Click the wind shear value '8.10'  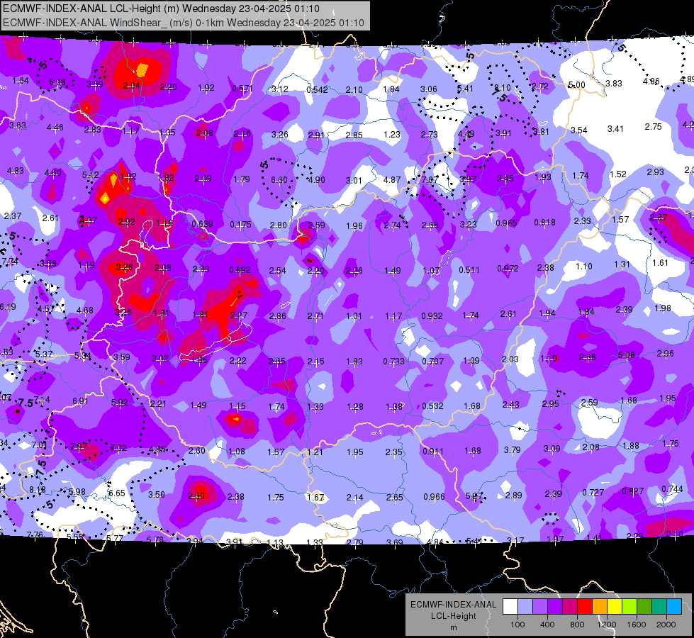503,88
